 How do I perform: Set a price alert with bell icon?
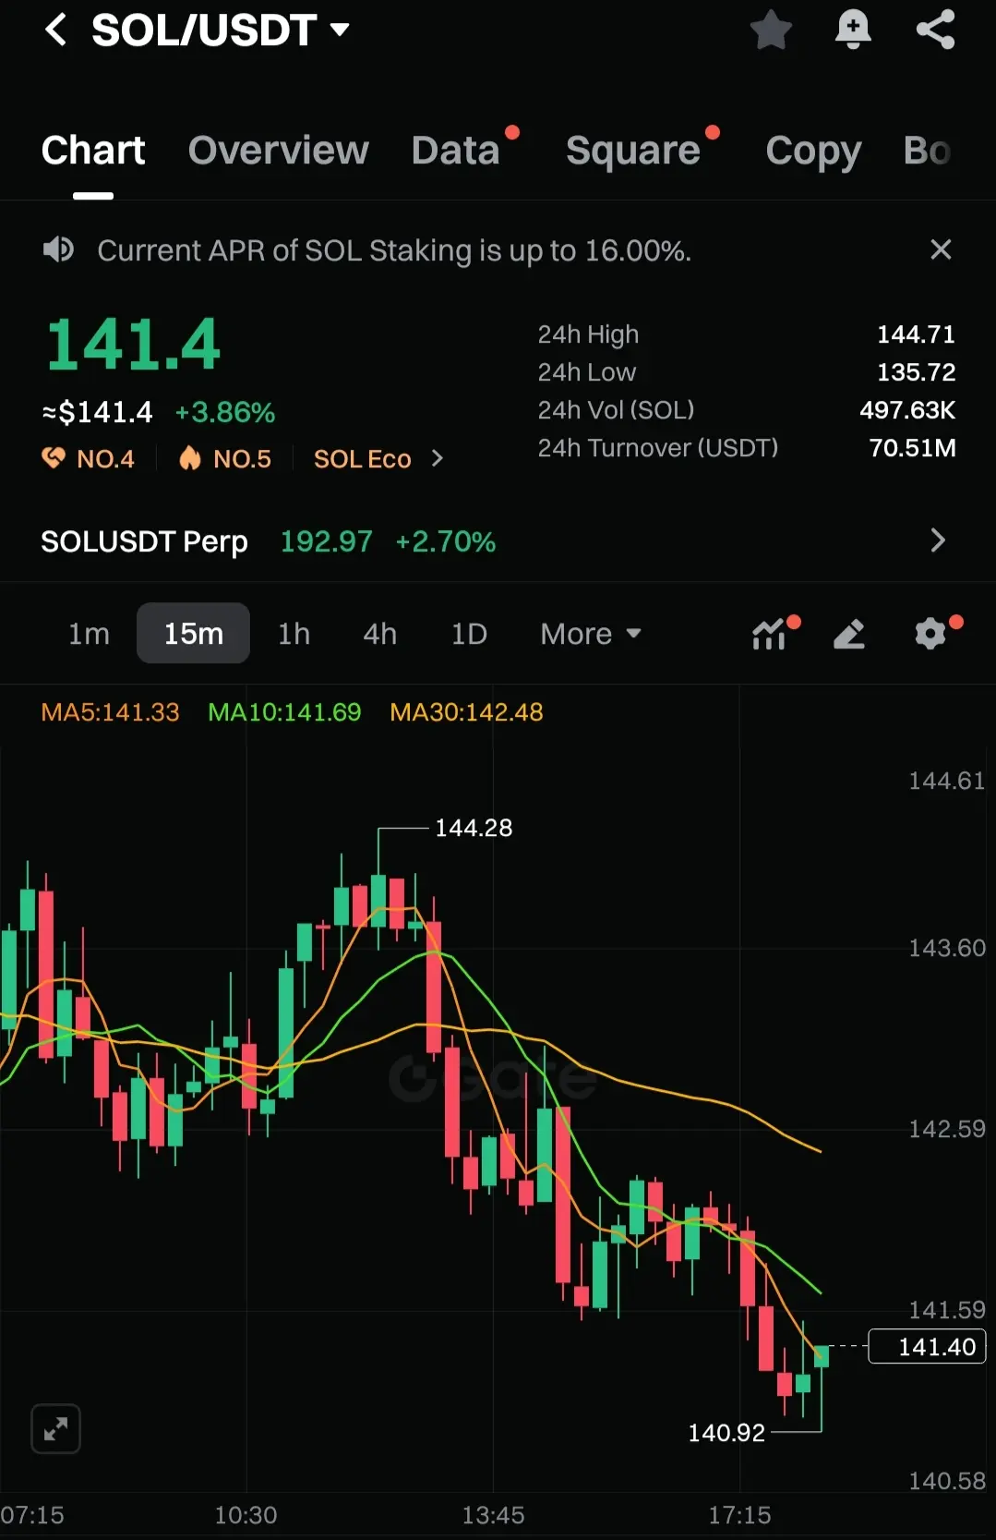pyautogui.click(x=853, y=30)
